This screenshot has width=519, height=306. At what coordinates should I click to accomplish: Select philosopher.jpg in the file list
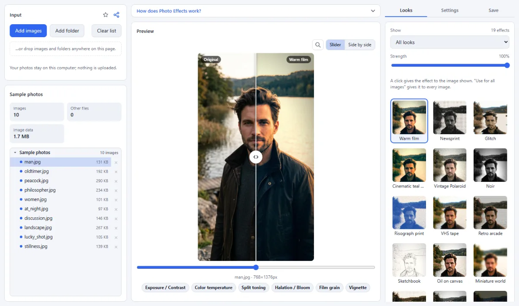tap(61, 190)
